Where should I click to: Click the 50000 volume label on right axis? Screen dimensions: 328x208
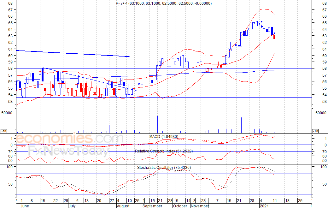coord(321,113)
